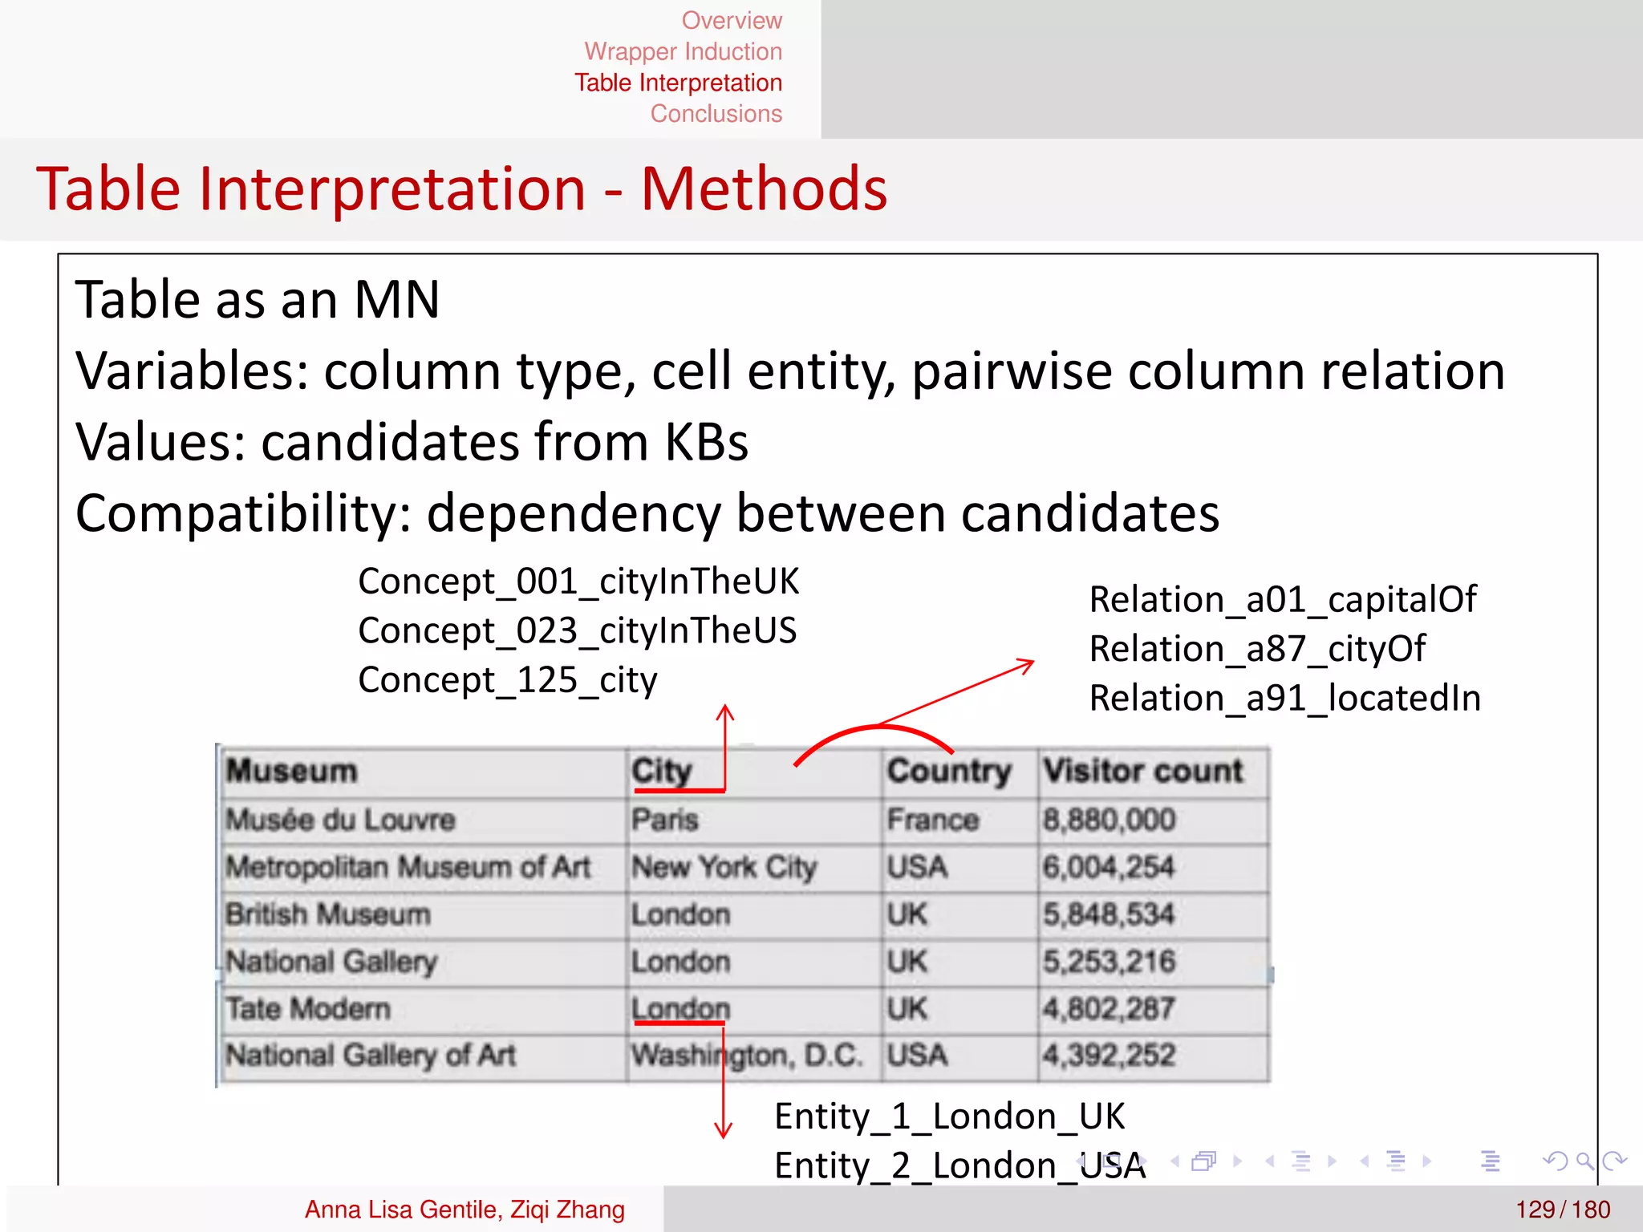
Task: Click Relation_a91_locatedIn label
Action: tap(1285, 699)
